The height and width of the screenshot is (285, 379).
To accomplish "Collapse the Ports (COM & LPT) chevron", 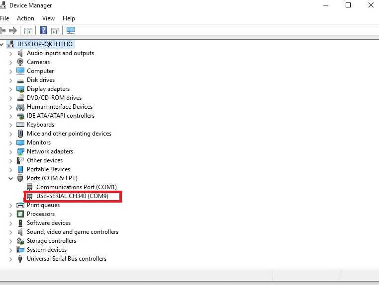I will click(x=10, y=178).
